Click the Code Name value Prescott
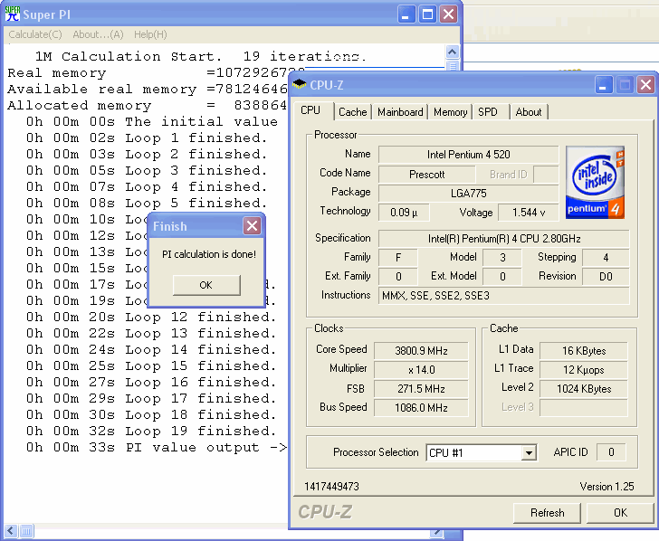659x541 pixels. point(426,175)
